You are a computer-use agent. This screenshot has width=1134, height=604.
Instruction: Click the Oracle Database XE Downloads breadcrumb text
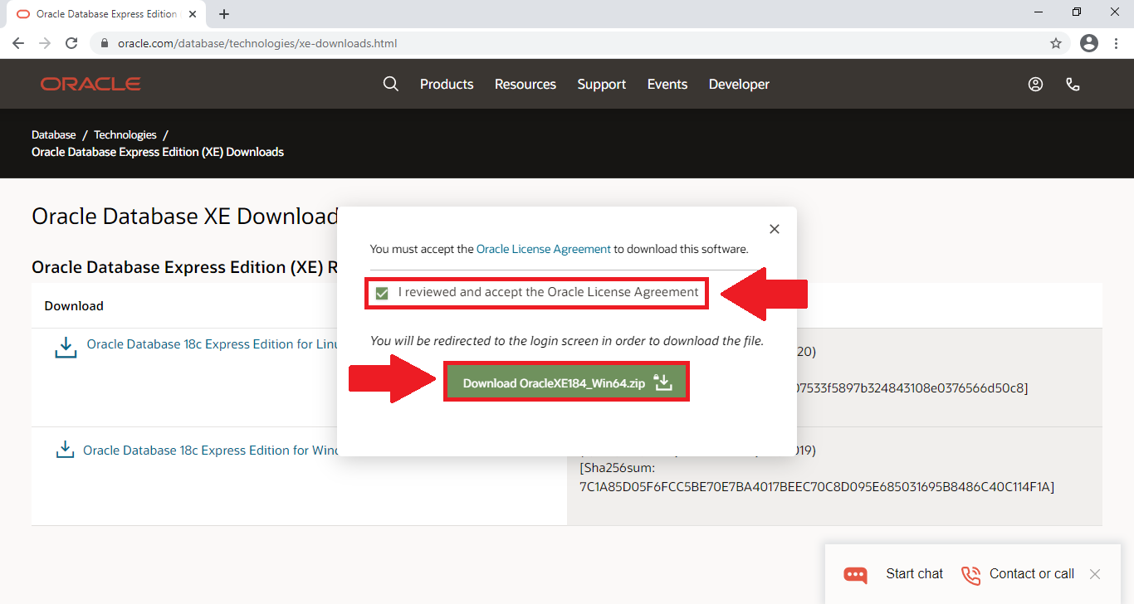pyautogui.click(x=158, y=152)
